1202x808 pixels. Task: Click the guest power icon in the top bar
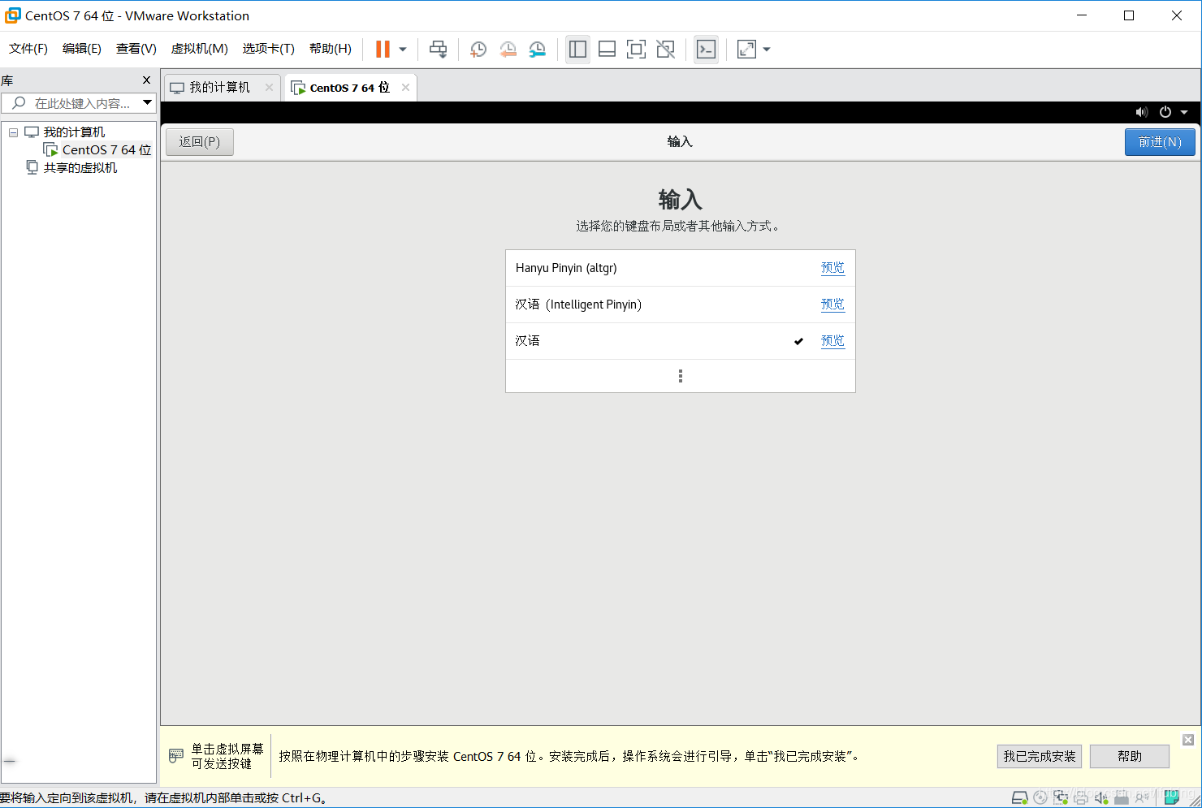pos(1165,112)
